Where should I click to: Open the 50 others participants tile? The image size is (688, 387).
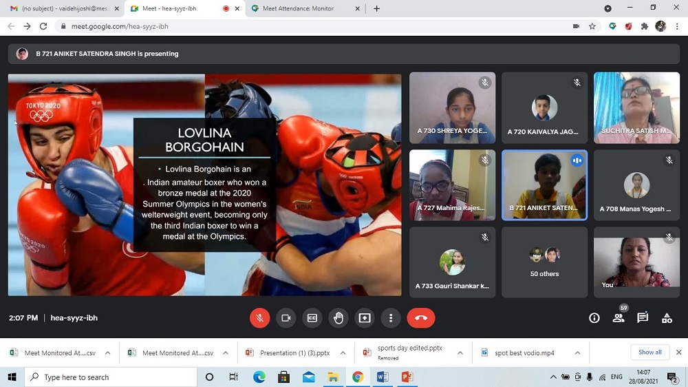(x=544, y=262)
